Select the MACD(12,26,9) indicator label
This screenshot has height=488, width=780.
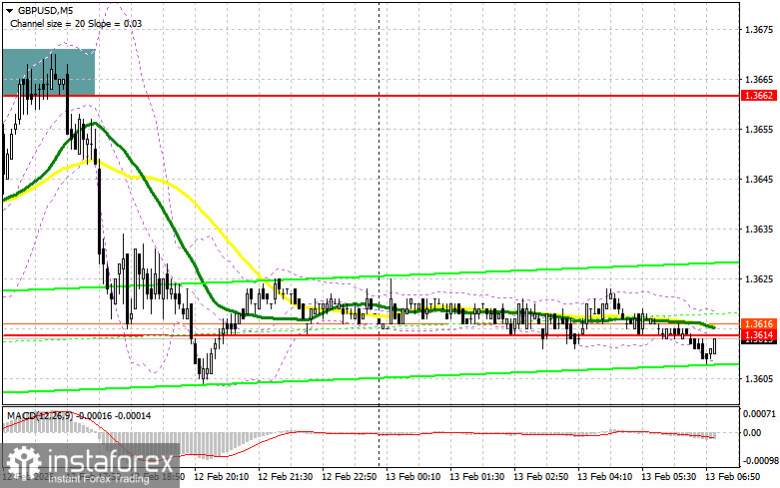coord(40,416)
